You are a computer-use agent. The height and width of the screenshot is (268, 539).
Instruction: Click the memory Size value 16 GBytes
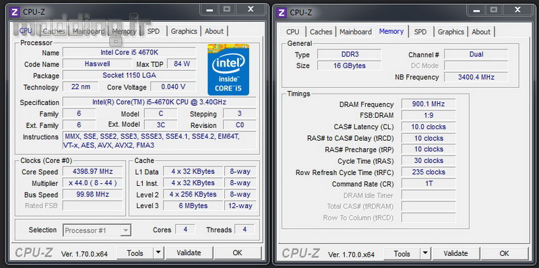[349, 65]
